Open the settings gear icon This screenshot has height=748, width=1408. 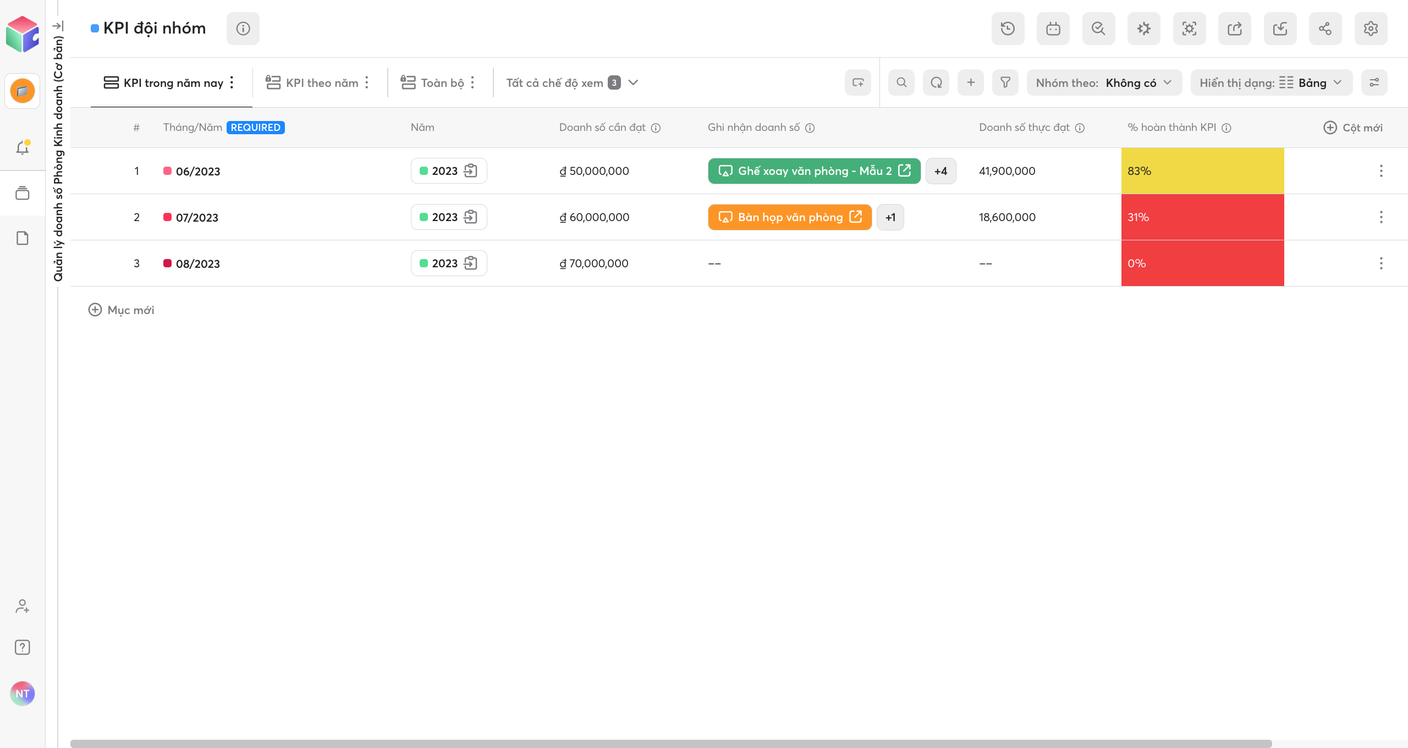tap(1371, 29)
